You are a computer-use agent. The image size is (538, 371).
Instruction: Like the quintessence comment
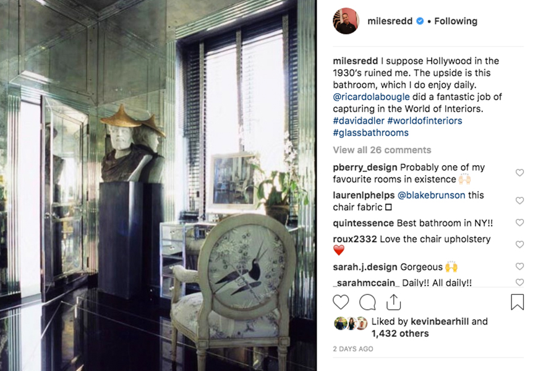pyautogui.click(x=519, y=223)
